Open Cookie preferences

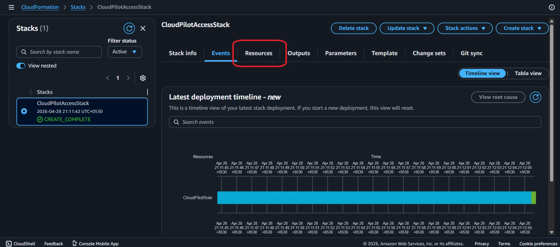point(538,243)
